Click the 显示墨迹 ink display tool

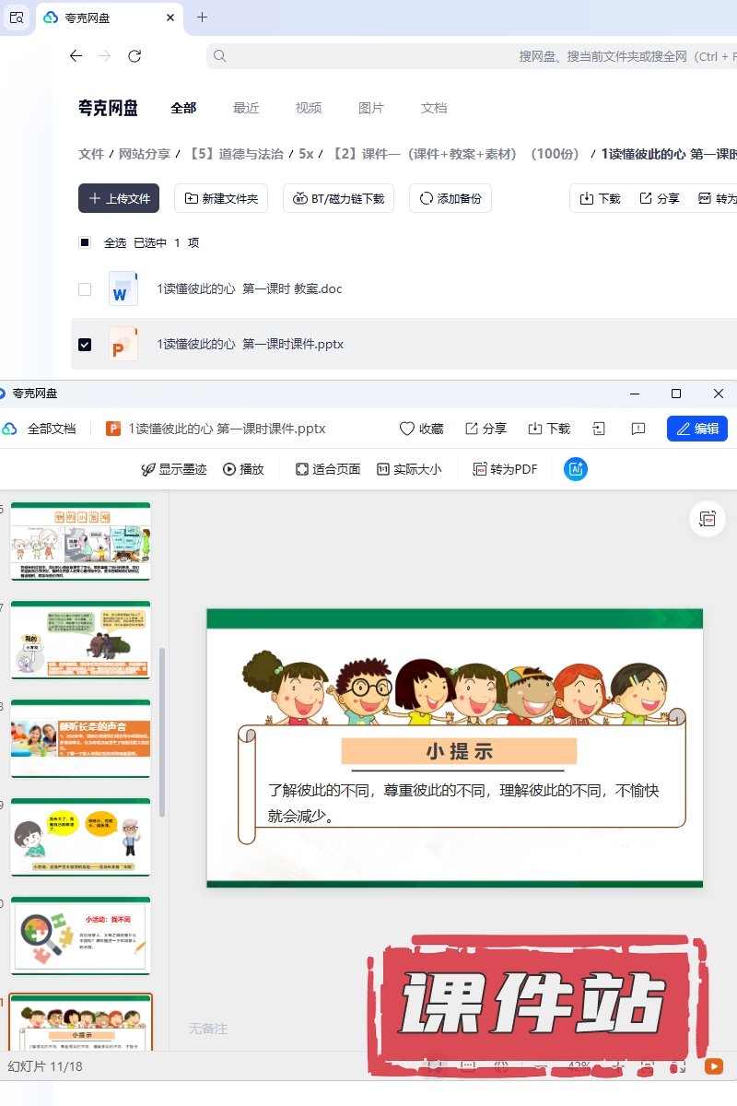coord(173,469)
